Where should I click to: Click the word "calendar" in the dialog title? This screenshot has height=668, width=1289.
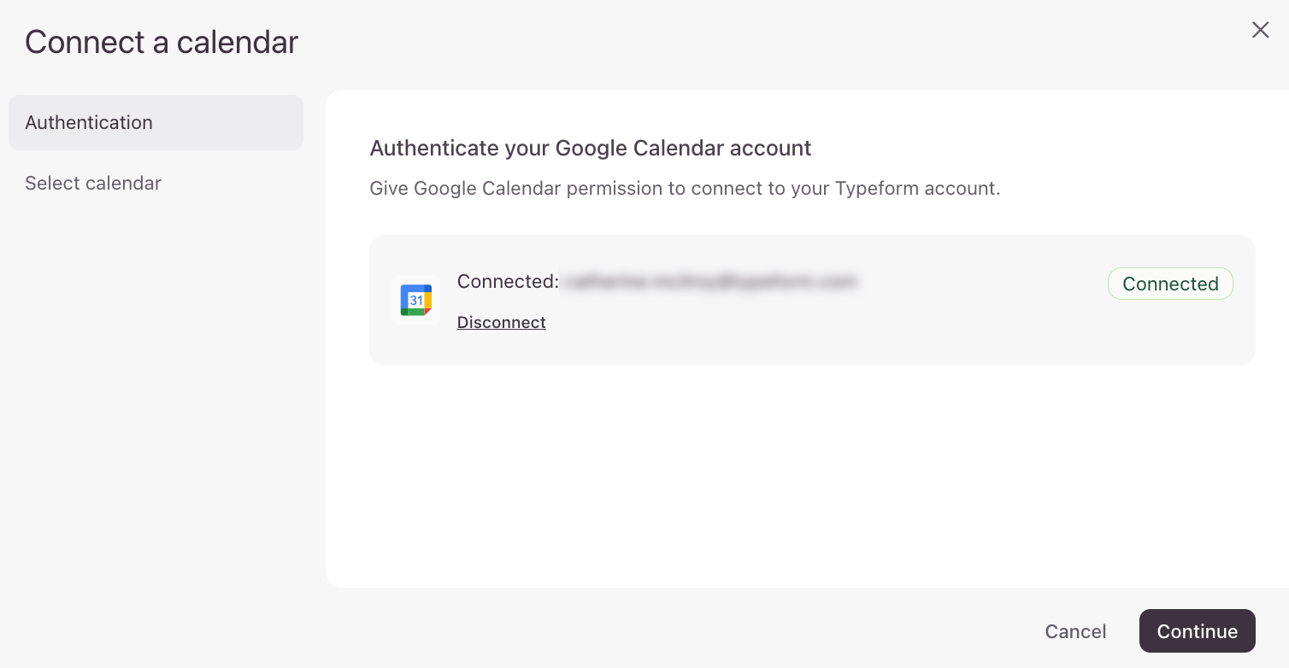tap(238, 42)
